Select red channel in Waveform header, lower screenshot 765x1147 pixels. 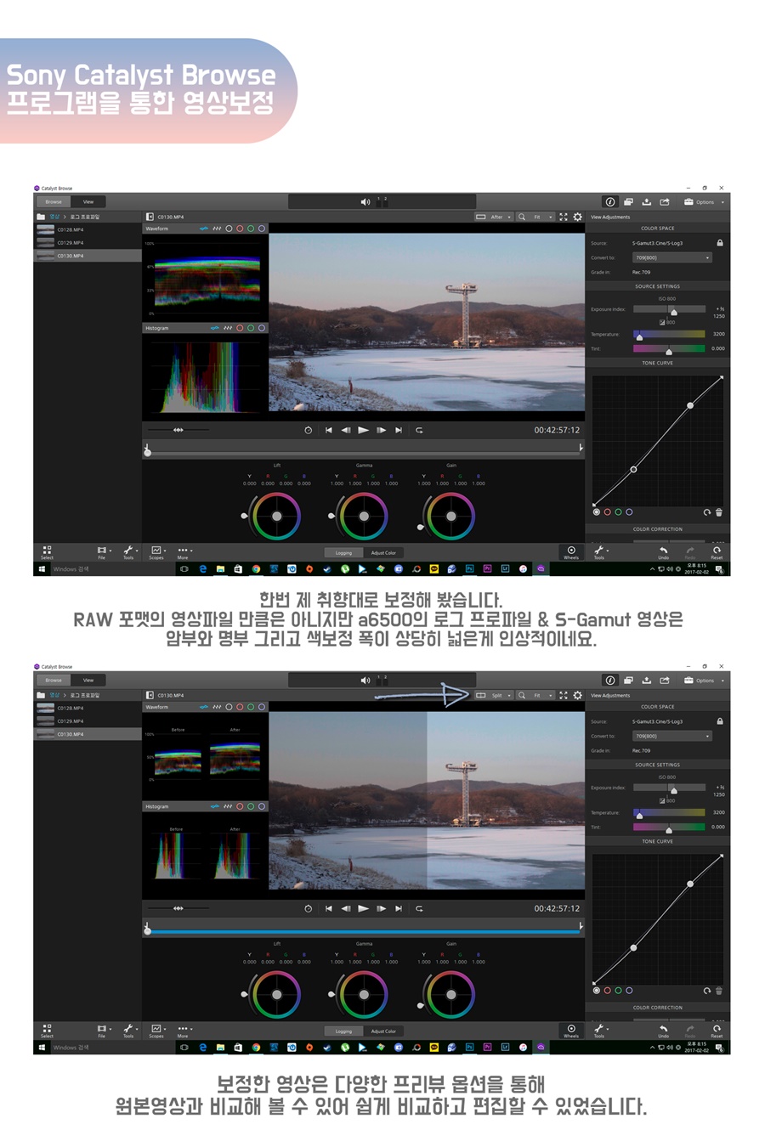tap(240, 707)
